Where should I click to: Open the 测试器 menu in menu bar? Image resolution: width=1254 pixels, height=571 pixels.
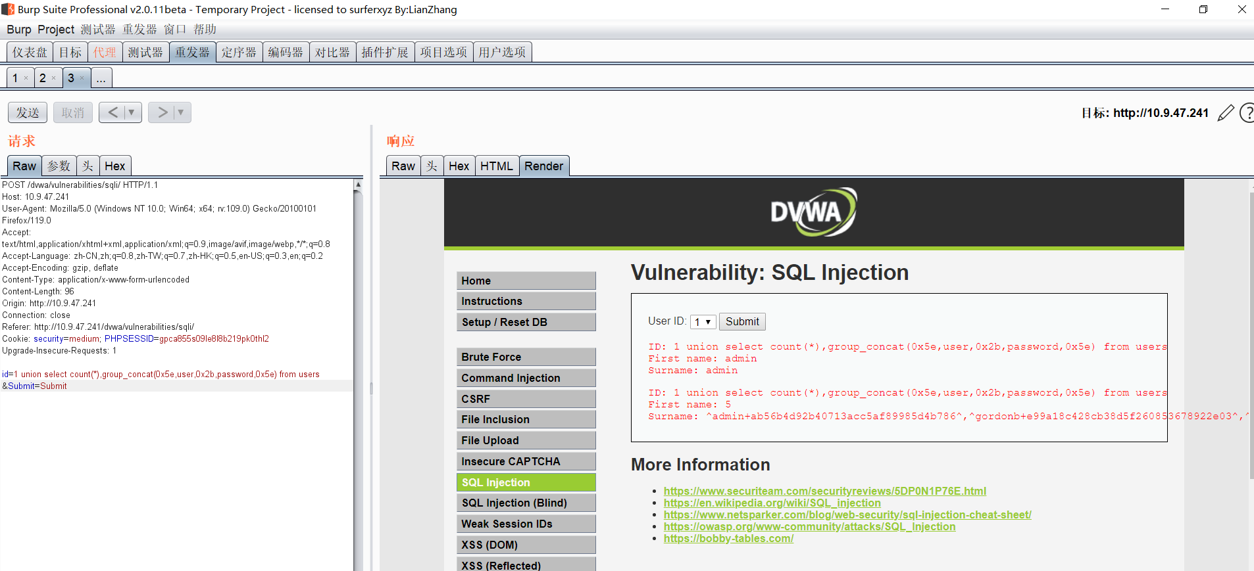click(98, 30)
